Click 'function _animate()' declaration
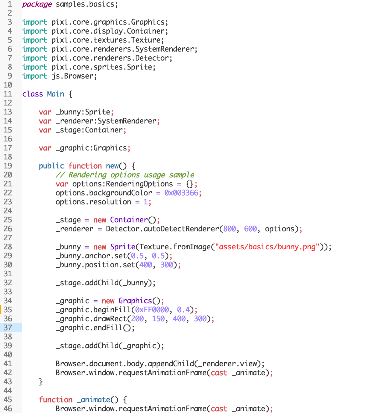Viewport: 392px width, 413px height. pyautogui.click(x=79, y=400)
